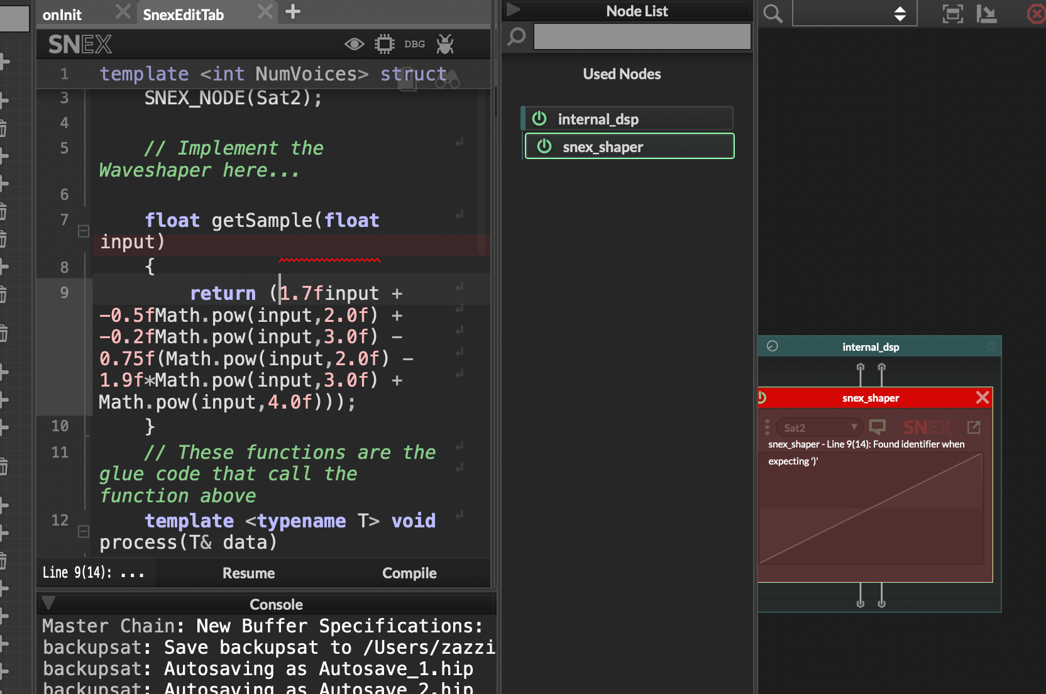Click the comment bubble icon on snex_shaper
This screenshot has width=1046, height=694.
click(877, 427)
